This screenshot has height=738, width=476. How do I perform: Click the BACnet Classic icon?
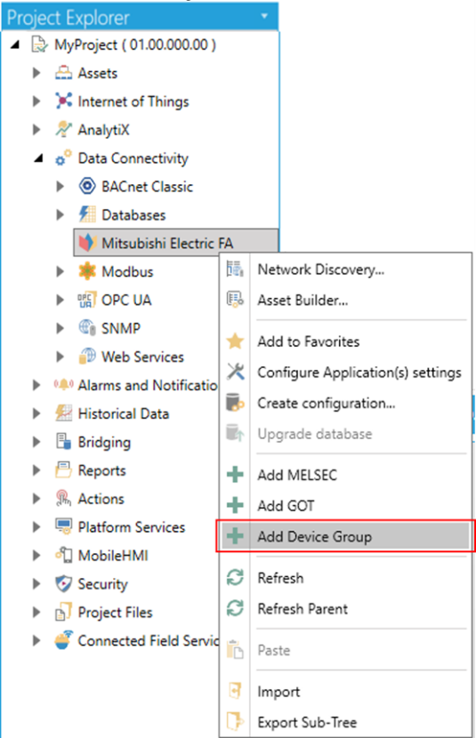pyautogui.click(x=87, y=187)
